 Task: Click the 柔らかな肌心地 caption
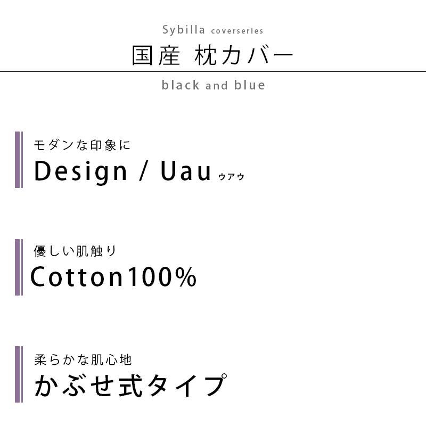(x=83, y=360)
